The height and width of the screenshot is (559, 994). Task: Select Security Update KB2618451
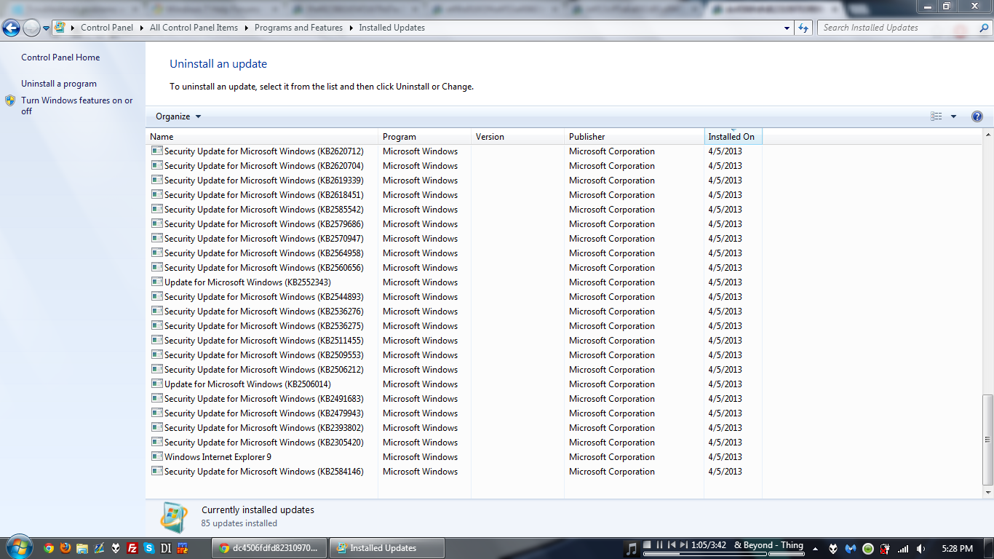pos(456,195)
